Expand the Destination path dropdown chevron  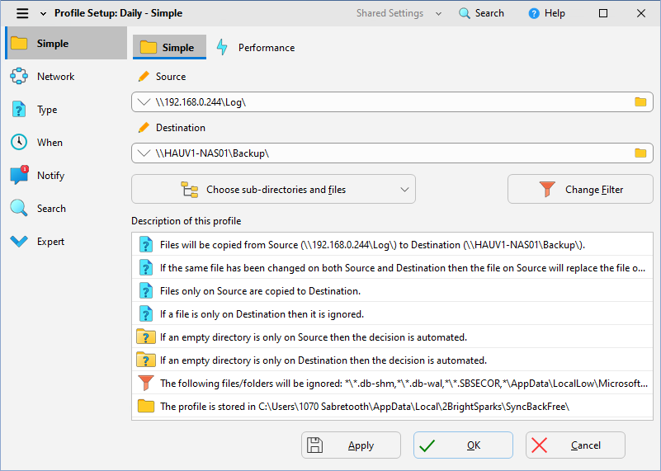pos(144,153)
